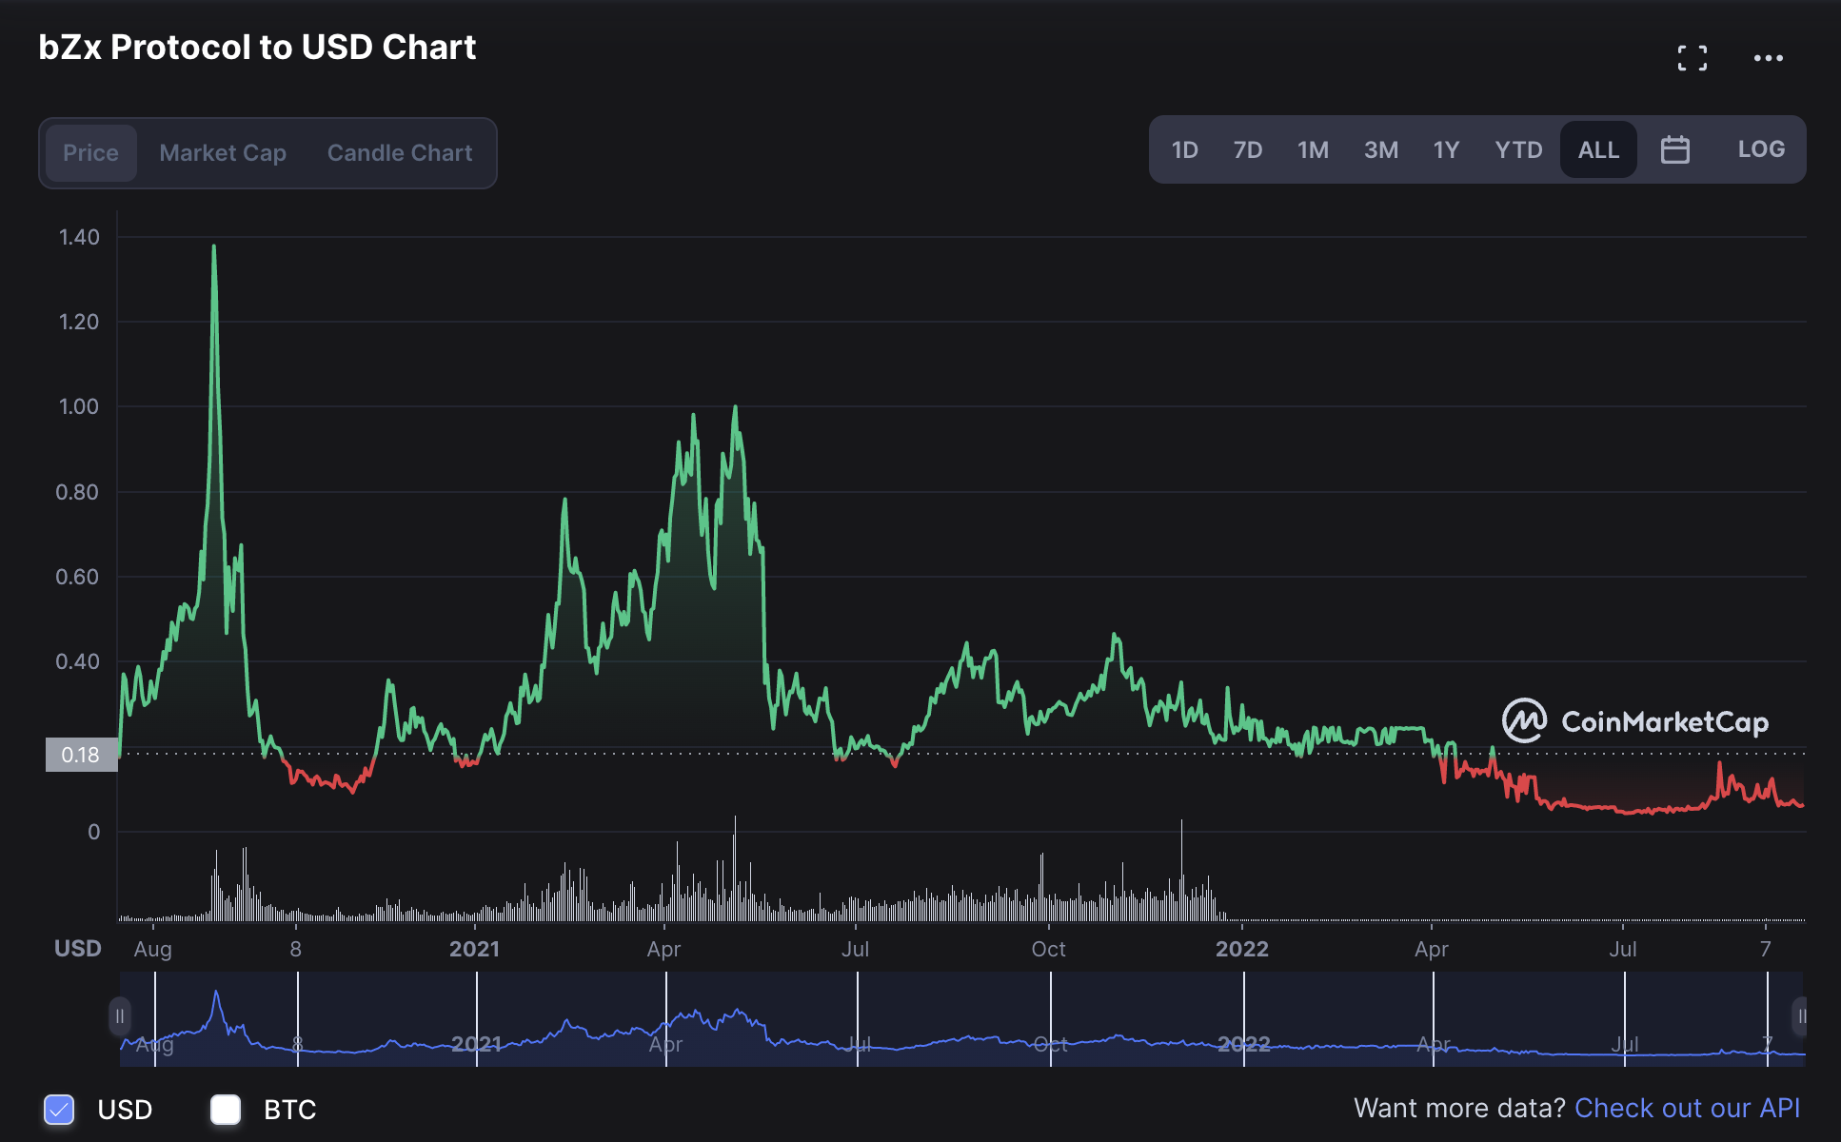1841x1142 pixels.
Task: Click the USD axis unit label
Action: coord(78,949)
